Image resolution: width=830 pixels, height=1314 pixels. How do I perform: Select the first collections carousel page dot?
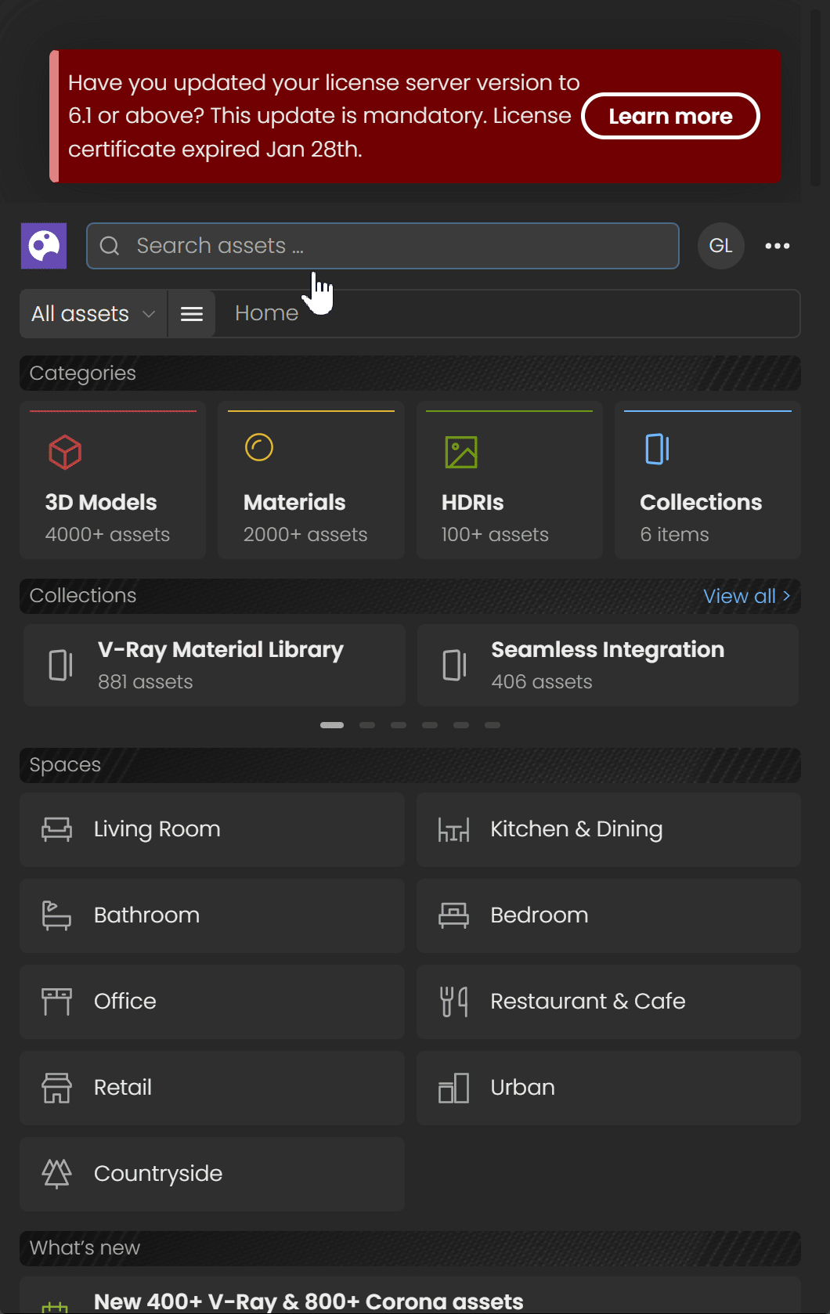[x=332, y=725]
